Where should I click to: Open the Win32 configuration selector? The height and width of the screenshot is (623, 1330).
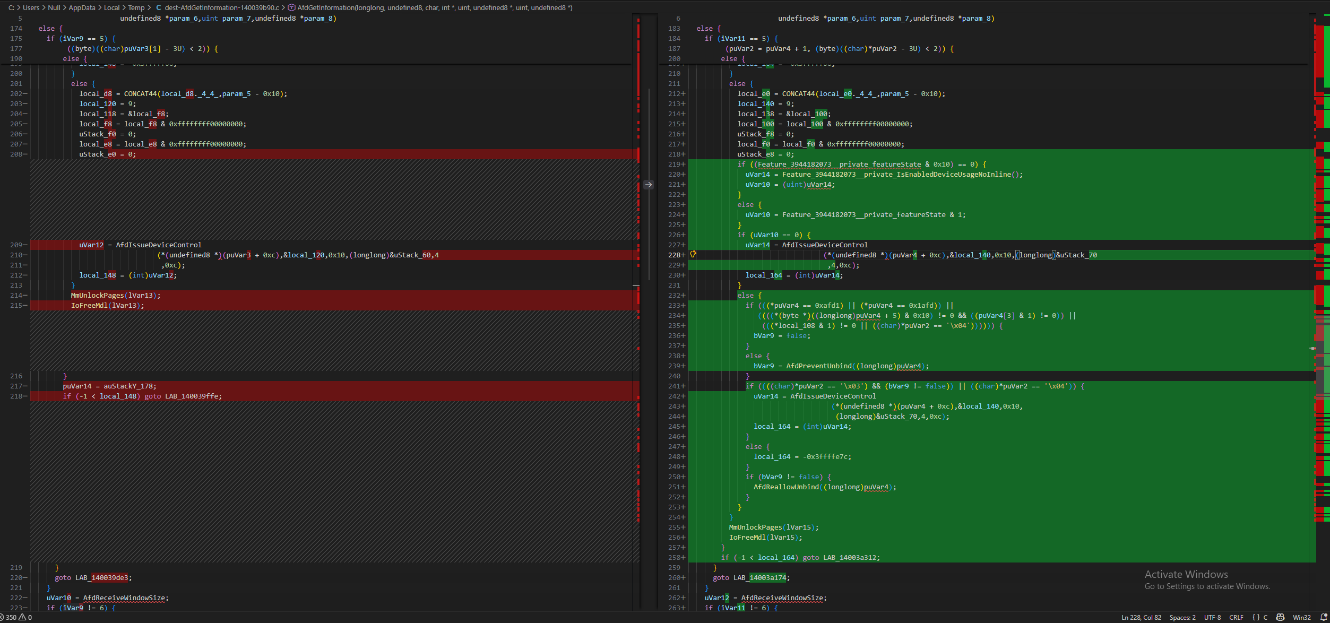click(x=1301, y=617)
